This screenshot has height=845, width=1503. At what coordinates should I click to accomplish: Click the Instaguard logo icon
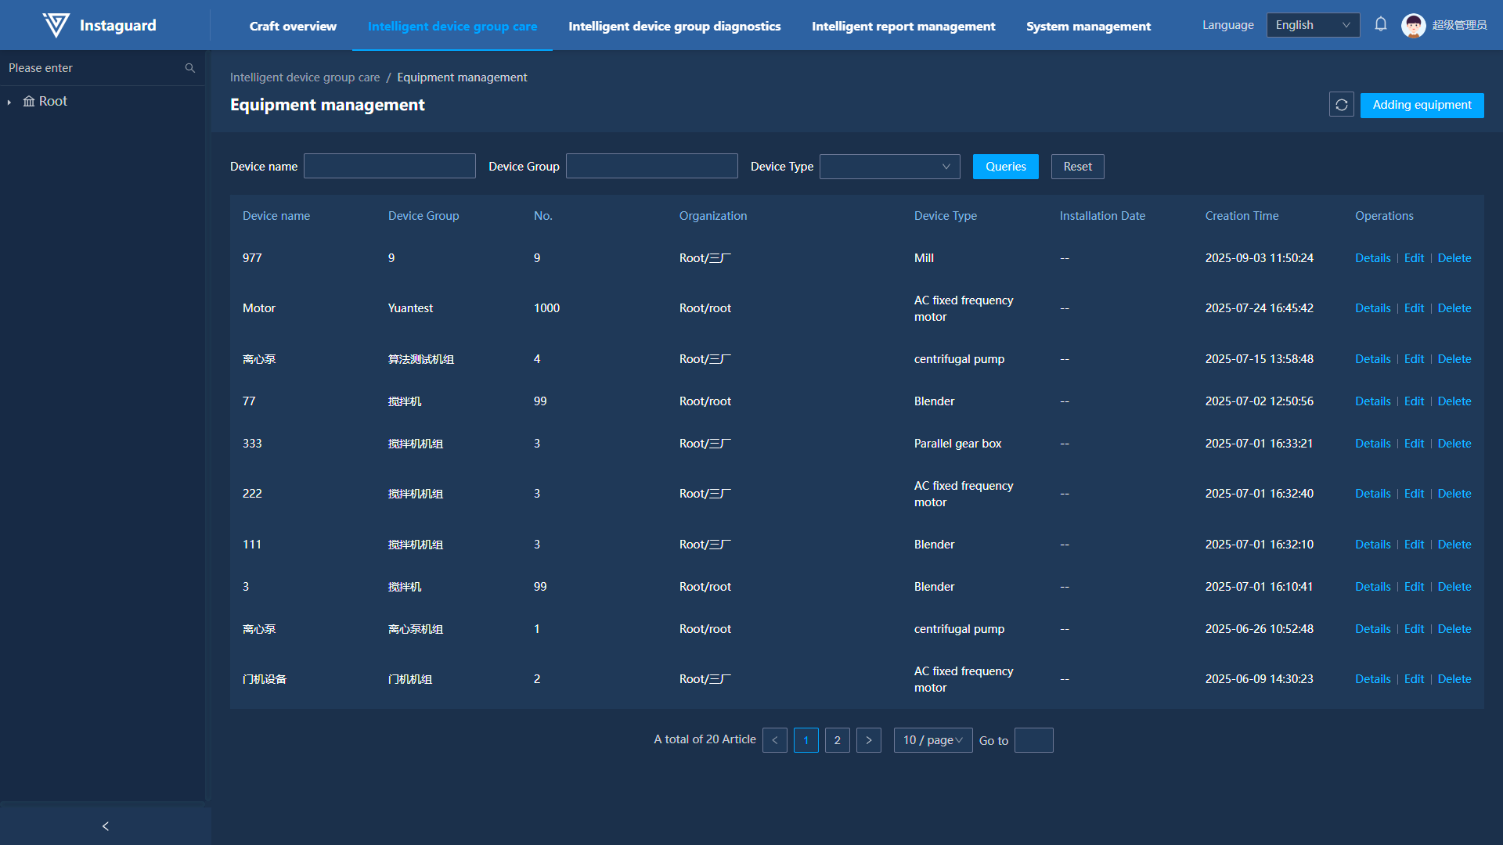(56, 25)
